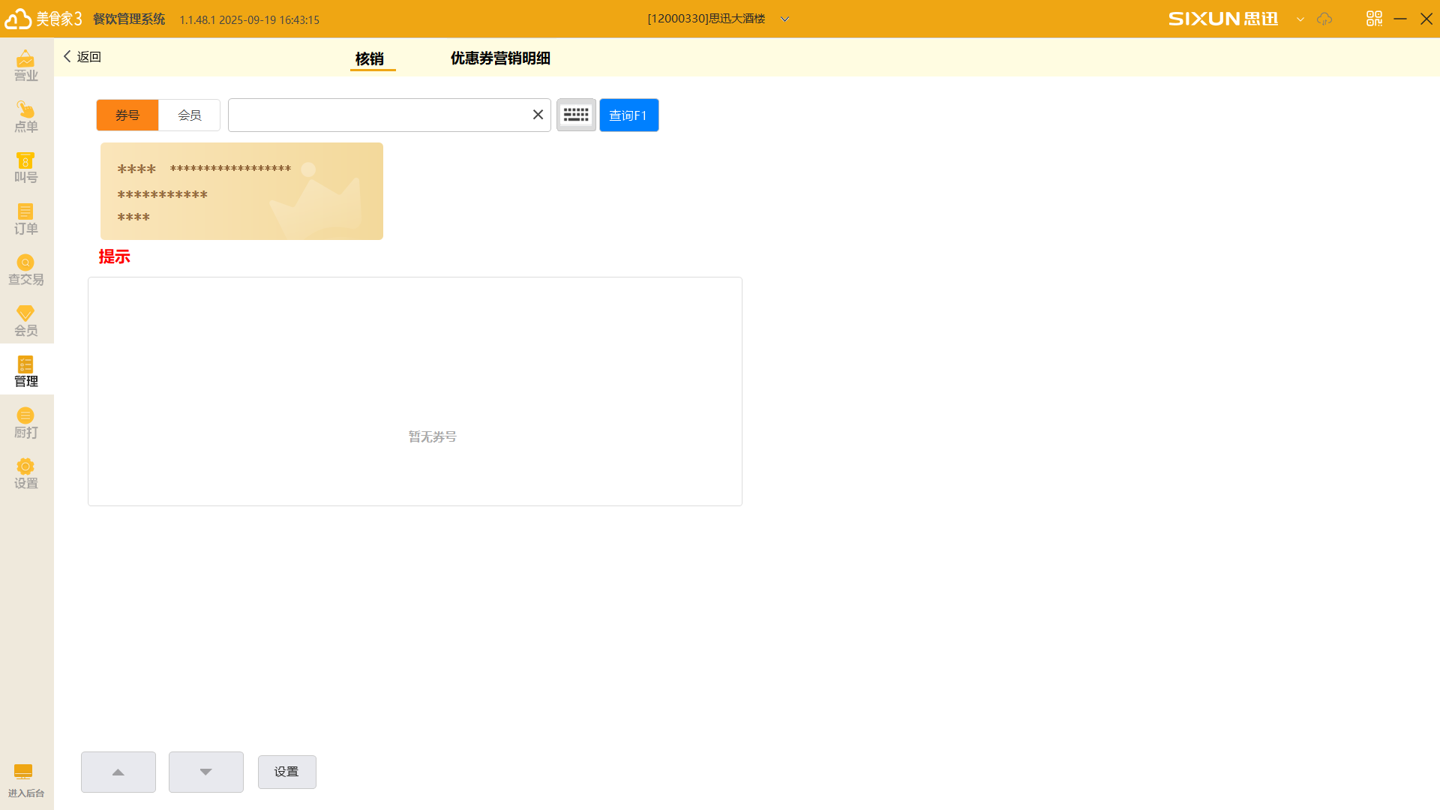Click the QR code icon in title bar

1374,19
